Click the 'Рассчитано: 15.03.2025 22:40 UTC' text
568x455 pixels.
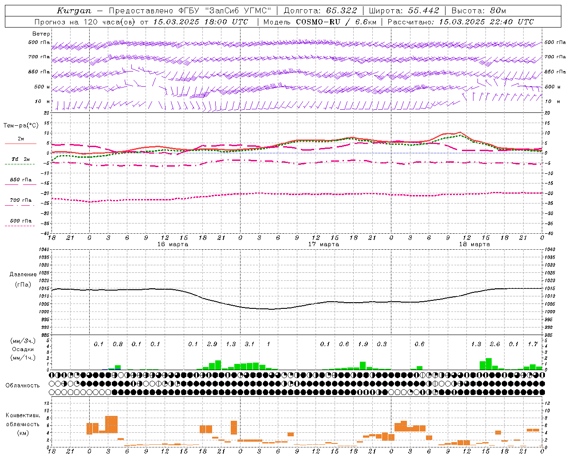coord(461,22)
